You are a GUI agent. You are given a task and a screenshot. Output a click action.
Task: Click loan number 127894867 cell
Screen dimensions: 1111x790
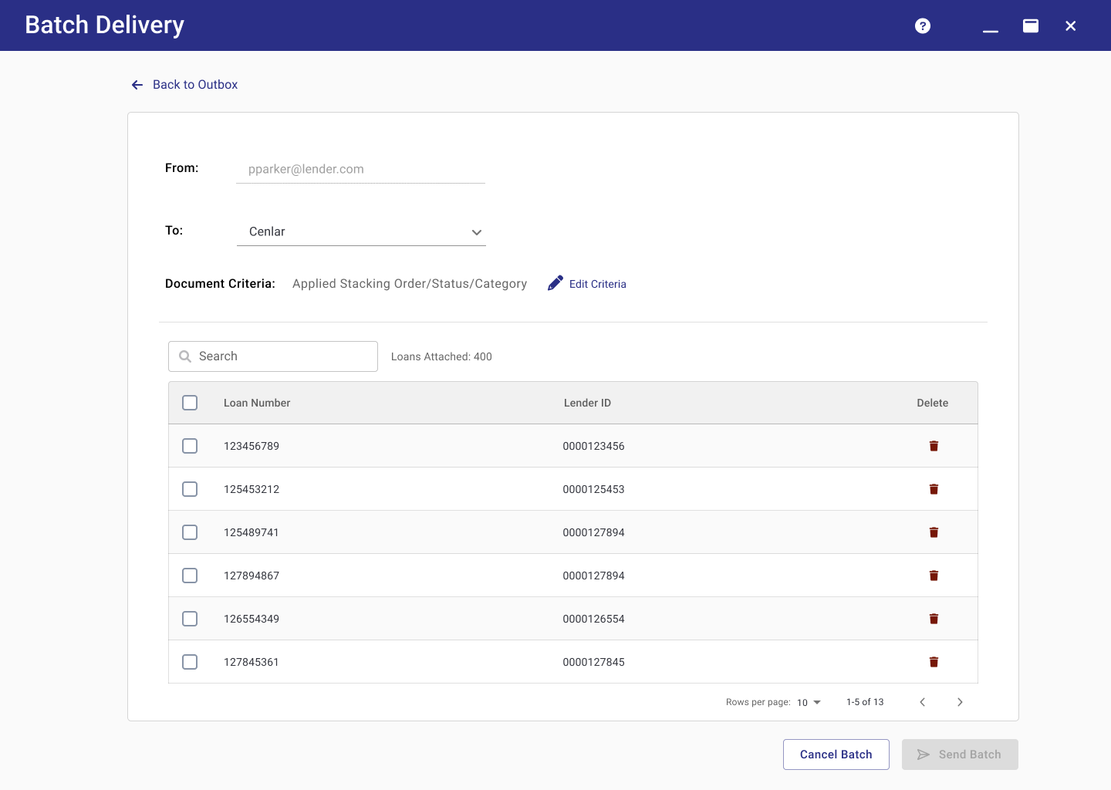252,576
